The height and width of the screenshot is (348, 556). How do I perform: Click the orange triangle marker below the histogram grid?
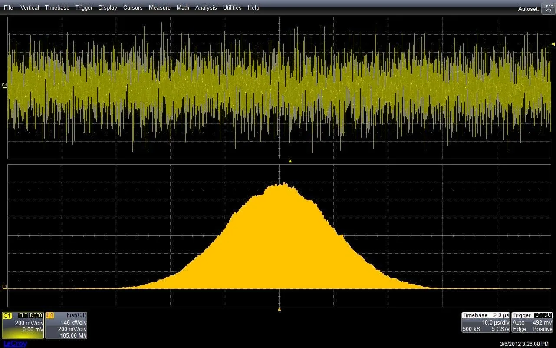pos(279,309)
